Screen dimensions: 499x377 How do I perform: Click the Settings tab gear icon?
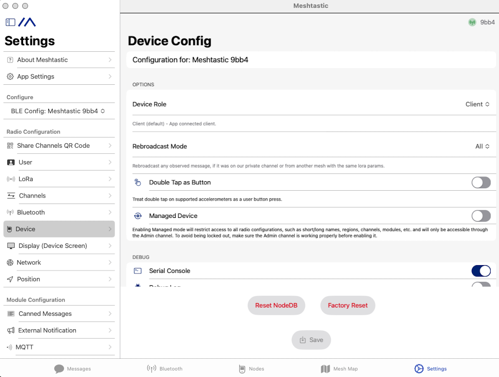(x=419, y=369)
